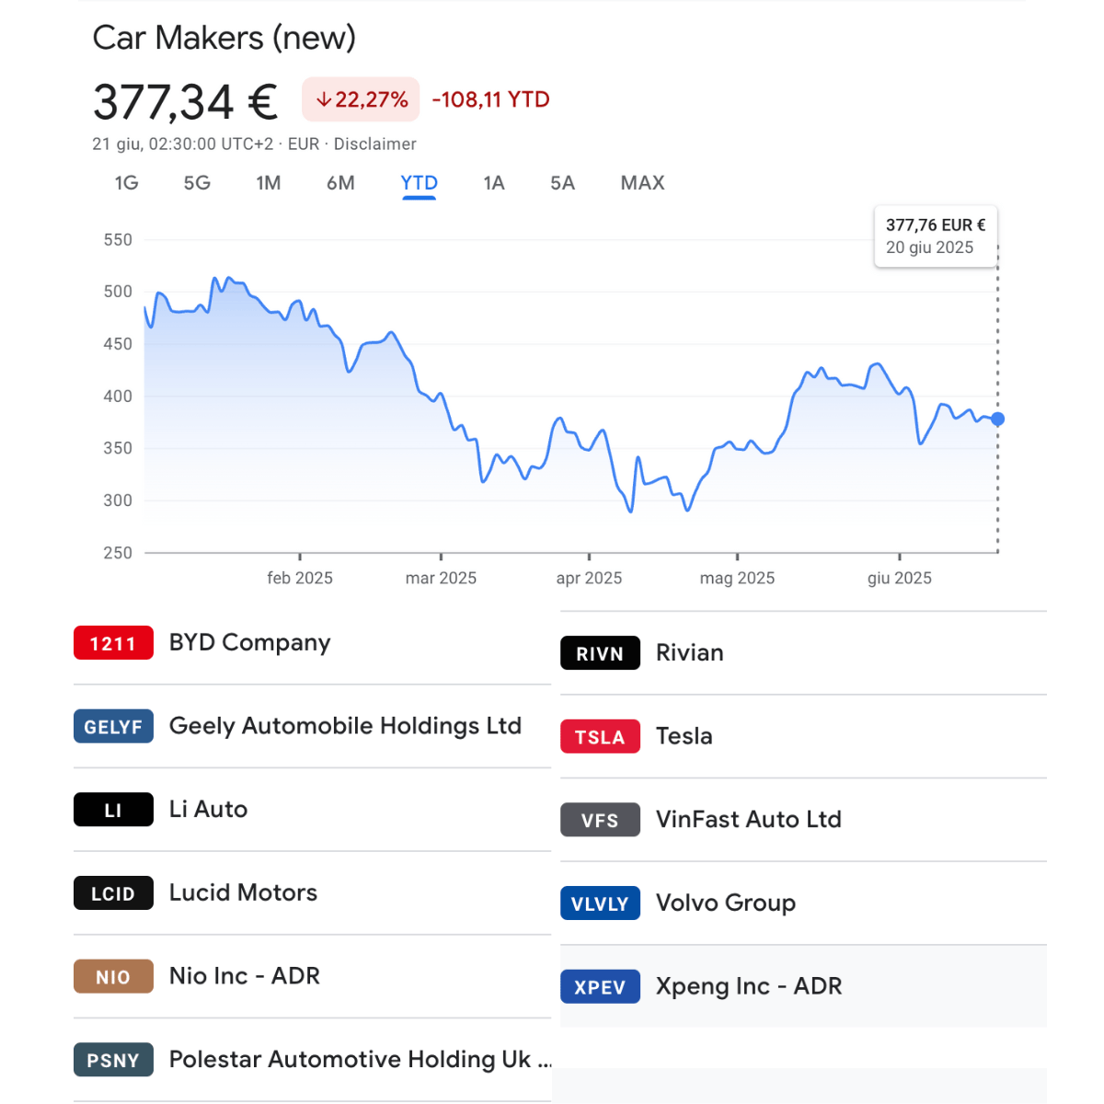1104x1104 pixels.
Task: Switch chart to 1G range
Action: (127, 183)
